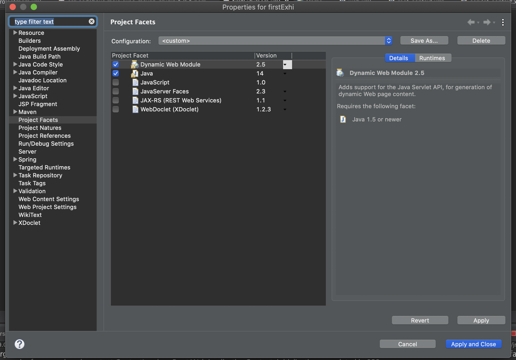
Task: Switch to the Runtimes tab
Action: [432, 58]
